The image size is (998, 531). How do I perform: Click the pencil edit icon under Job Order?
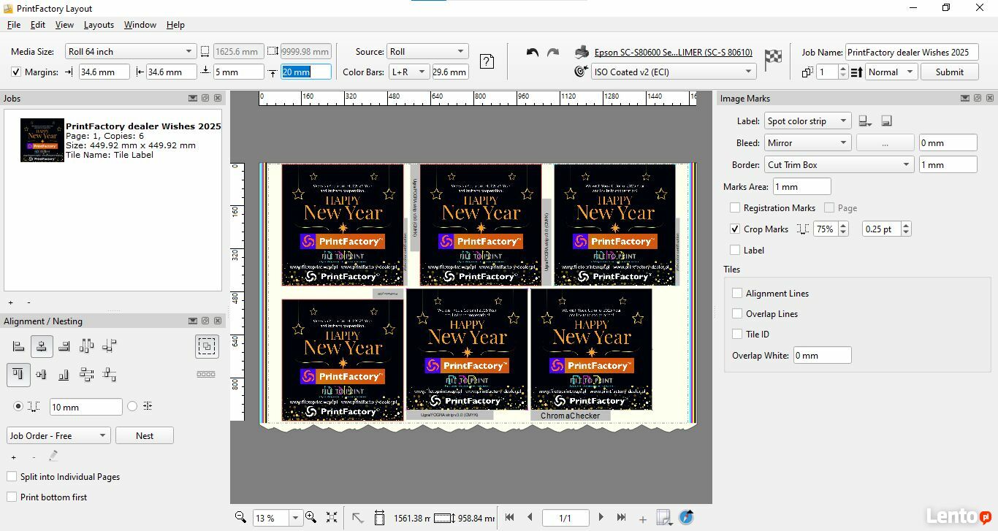pos(53,456)
